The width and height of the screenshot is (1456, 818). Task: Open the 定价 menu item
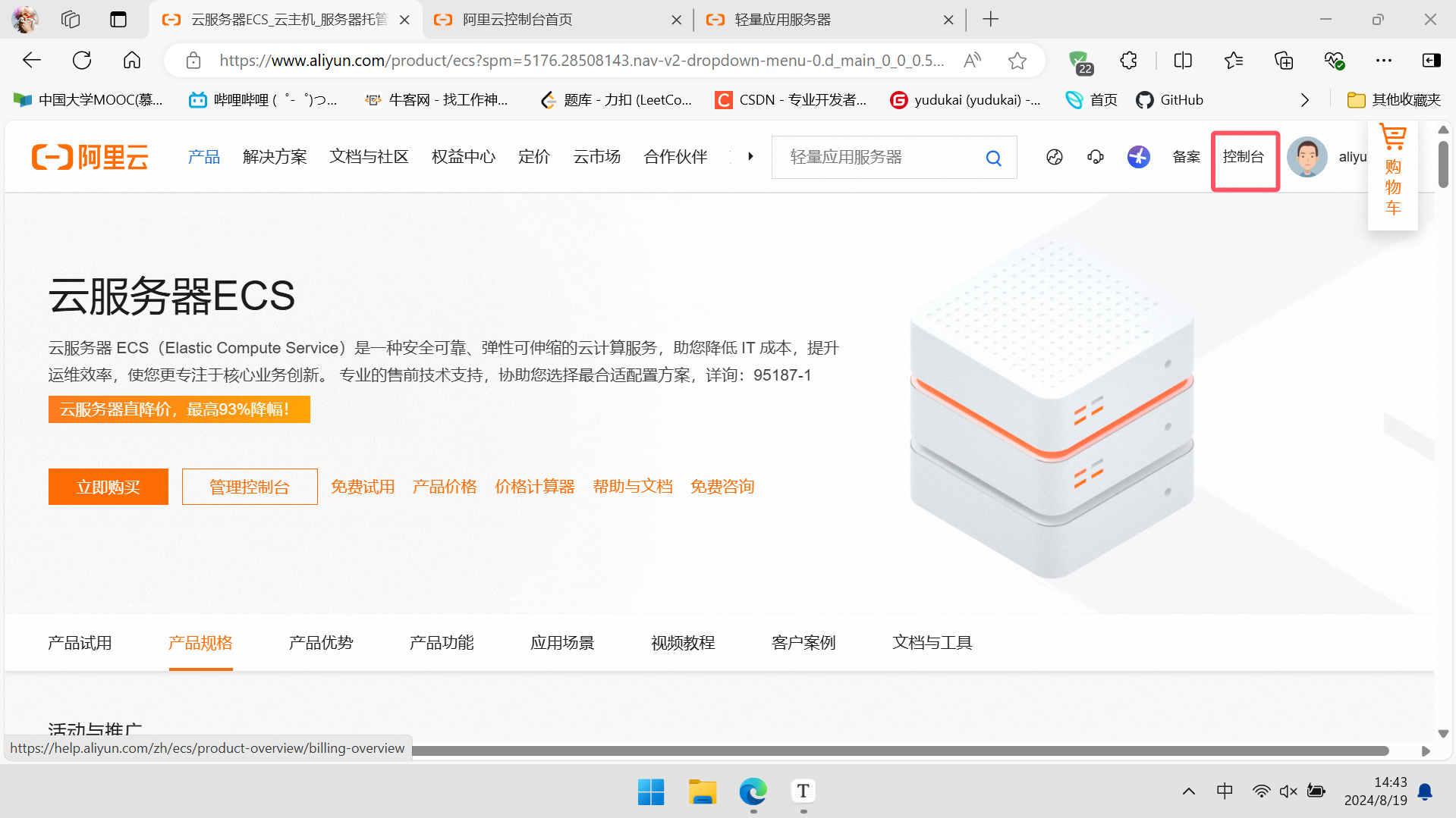point(533,157)
